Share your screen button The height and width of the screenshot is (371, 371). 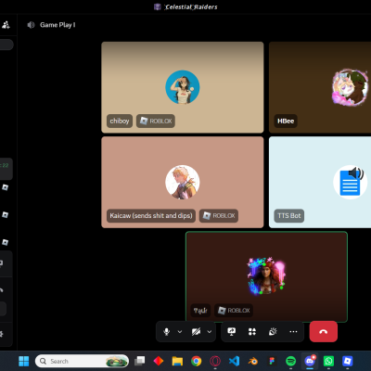click(232, 332)
